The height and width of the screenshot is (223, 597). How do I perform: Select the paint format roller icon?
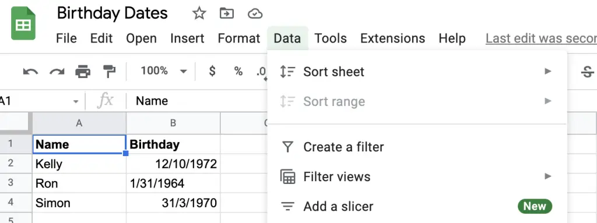click(x=109, y=71)
